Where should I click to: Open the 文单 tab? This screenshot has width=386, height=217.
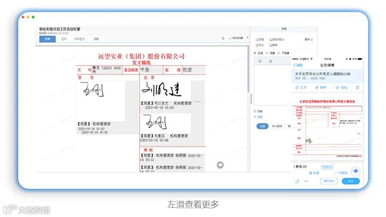(x=47, y=39)
